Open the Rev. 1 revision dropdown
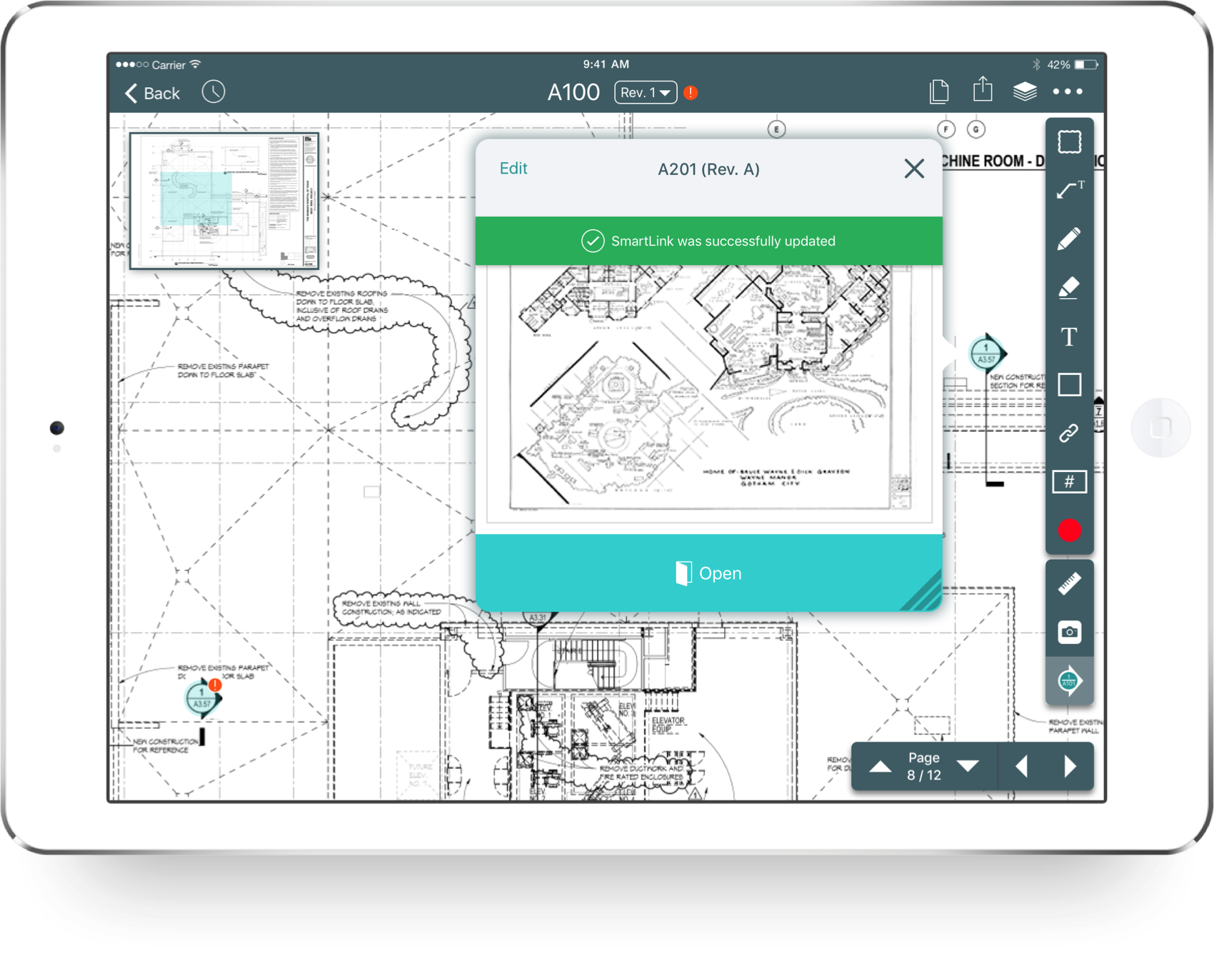1214x954 pixels. (x=645, y=93)
